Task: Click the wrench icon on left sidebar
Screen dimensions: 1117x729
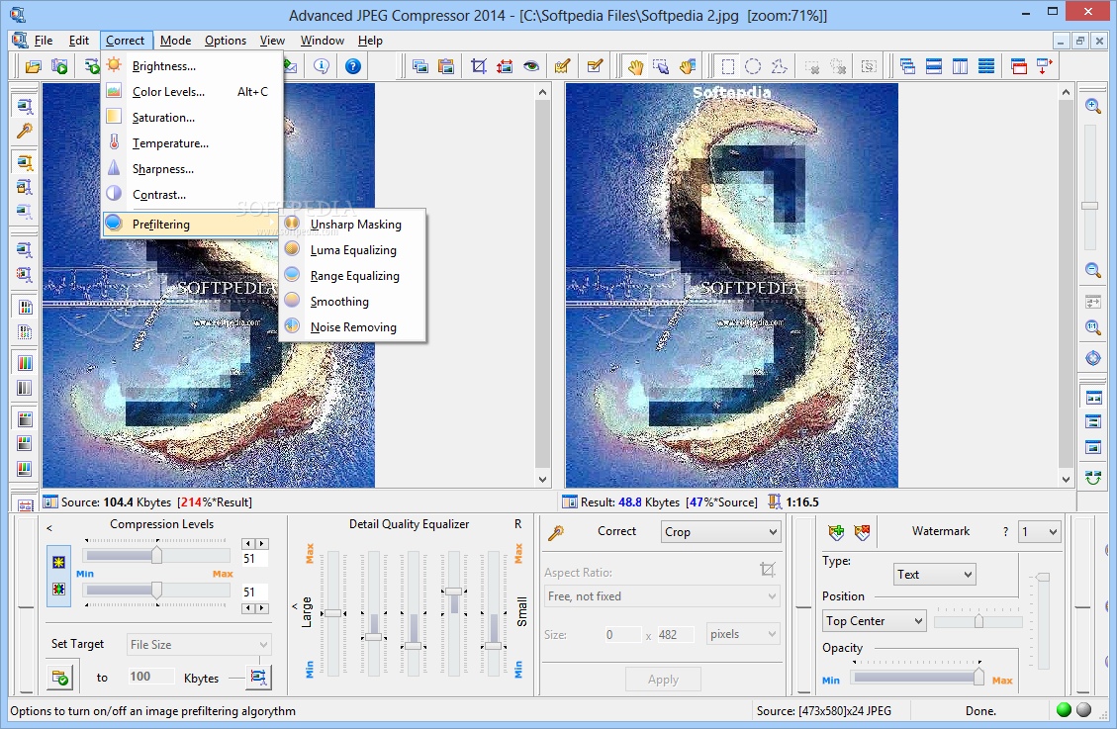Action: coord(24,131)
